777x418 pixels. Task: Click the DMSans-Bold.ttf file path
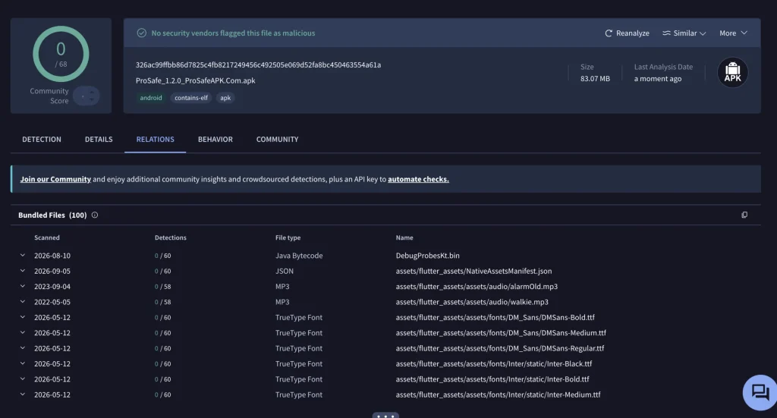pos(495,317)
